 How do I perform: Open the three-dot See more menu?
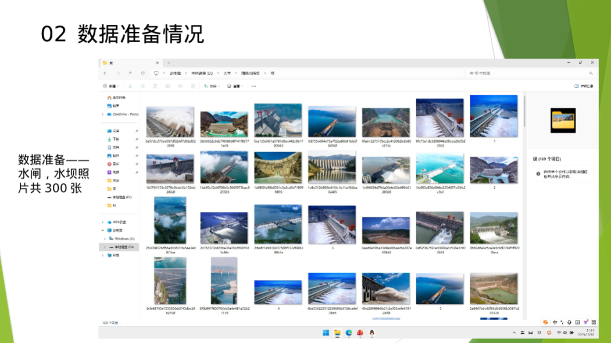coord(253,86)
